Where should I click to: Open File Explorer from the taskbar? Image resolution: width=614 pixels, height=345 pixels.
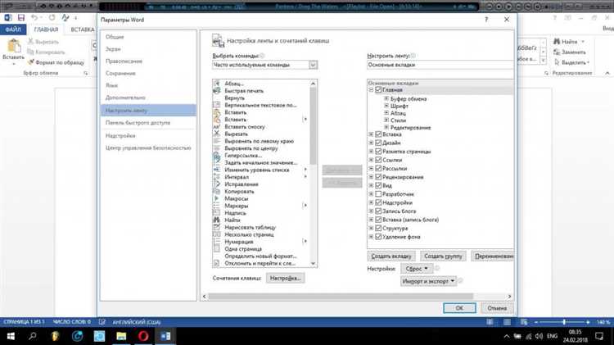(x=121, y=336)
